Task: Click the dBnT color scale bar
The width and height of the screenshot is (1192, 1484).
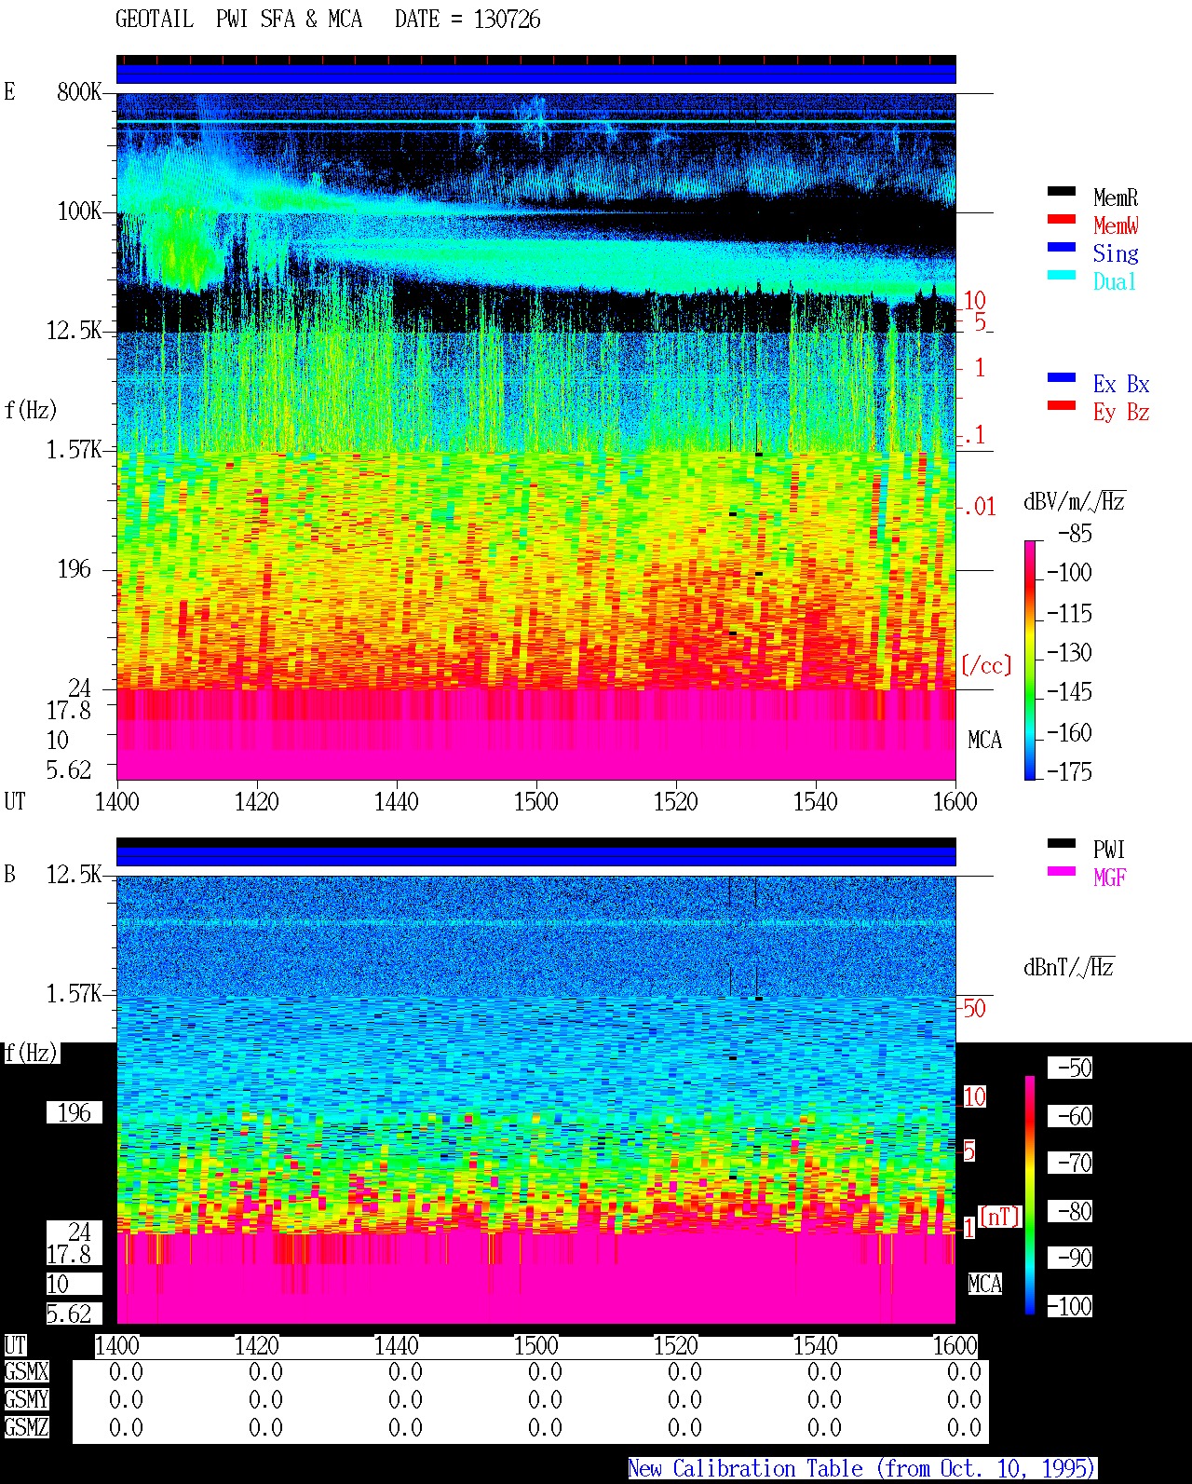Action: pyautogui.click(x=1030, y=1195)
